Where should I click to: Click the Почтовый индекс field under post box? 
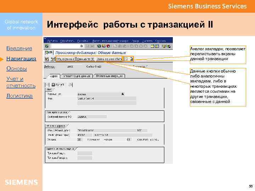tap(85, 158)
